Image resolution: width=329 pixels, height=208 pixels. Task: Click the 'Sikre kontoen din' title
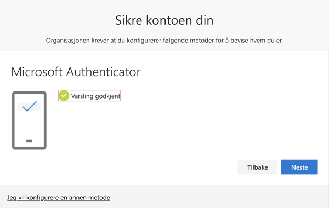[x=164, y=20]
